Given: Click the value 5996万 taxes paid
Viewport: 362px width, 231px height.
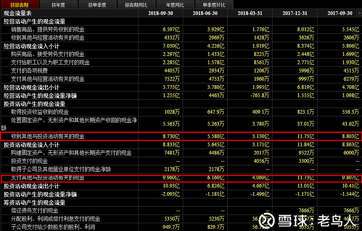Looking at the screenshot, I should [x=306, y=71].
